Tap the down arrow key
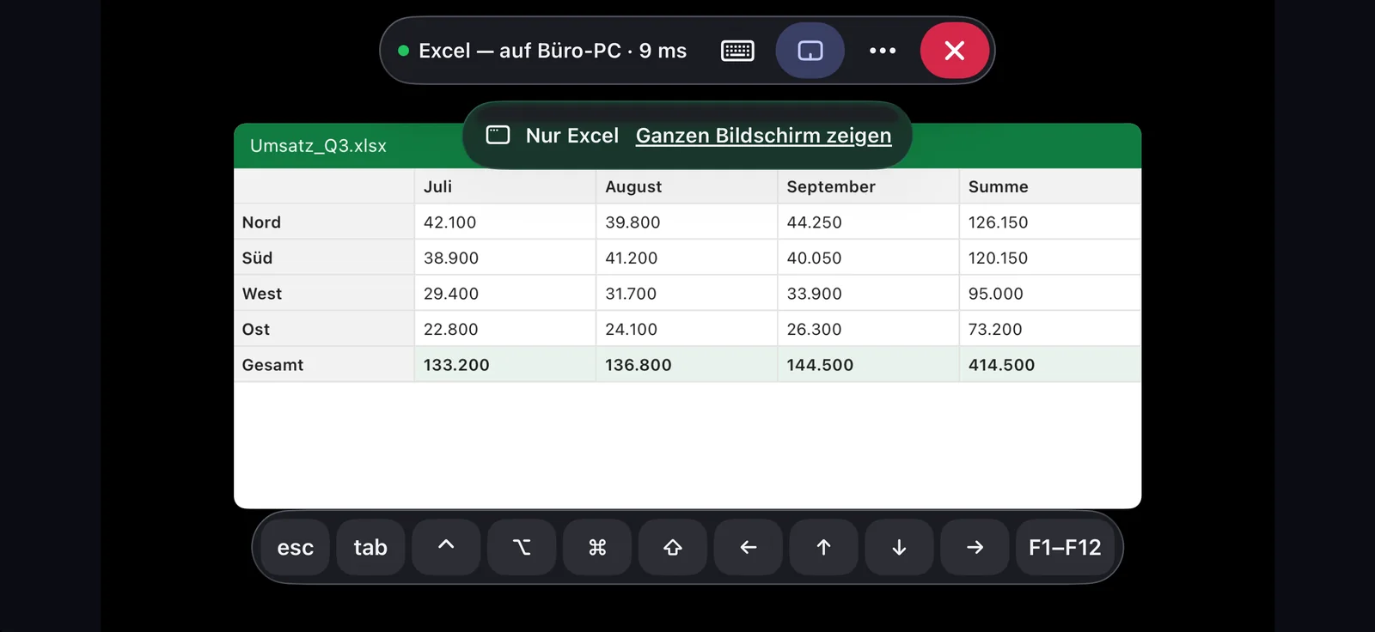The image size is (1375, 632). 899,547
